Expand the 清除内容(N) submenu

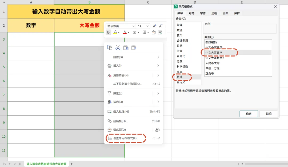coord(134,75)
